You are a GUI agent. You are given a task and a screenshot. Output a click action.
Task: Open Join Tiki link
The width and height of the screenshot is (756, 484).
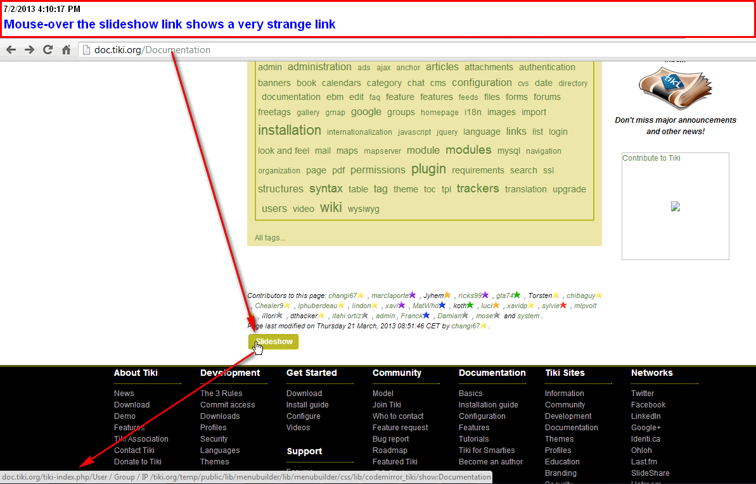click(387, 405)
